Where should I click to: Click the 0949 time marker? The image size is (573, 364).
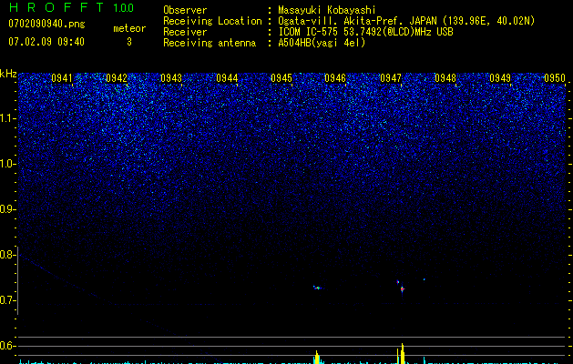[x=500, y=78]
